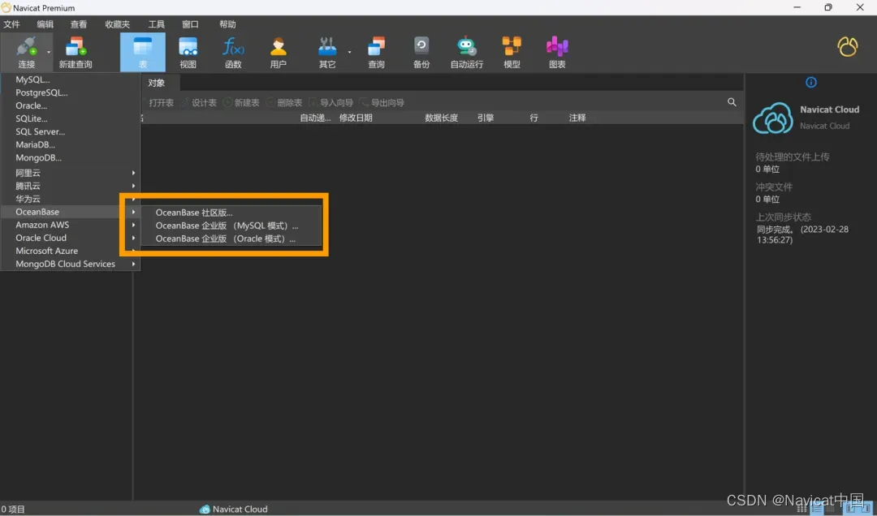Click the Connection (连接) plug icon
This screenshot has width=877, height=516.
click(x=26, y=47)
